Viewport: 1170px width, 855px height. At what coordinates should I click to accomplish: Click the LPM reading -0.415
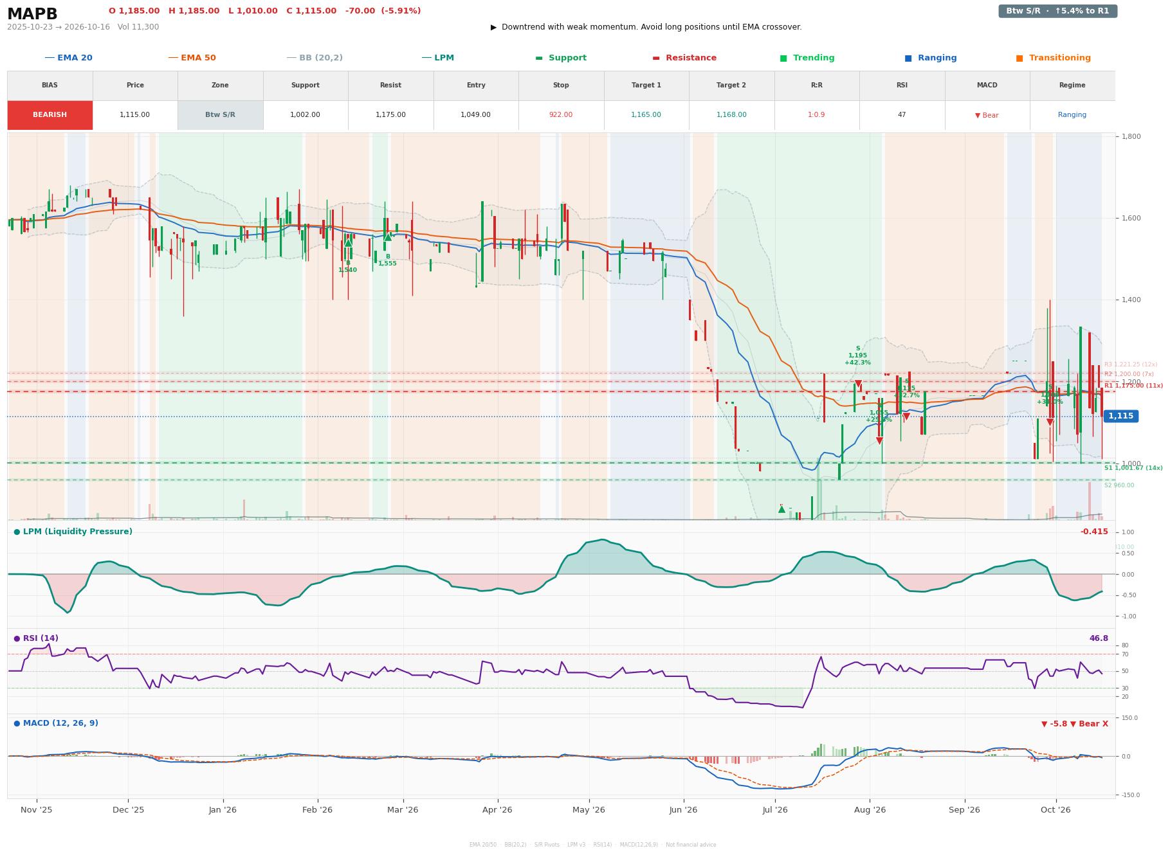coord(1094,532)
